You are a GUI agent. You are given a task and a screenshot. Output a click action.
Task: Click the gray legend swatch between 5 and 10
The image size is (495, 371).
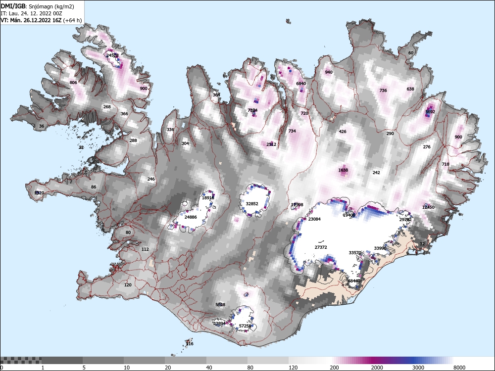[x=103, y=360]
